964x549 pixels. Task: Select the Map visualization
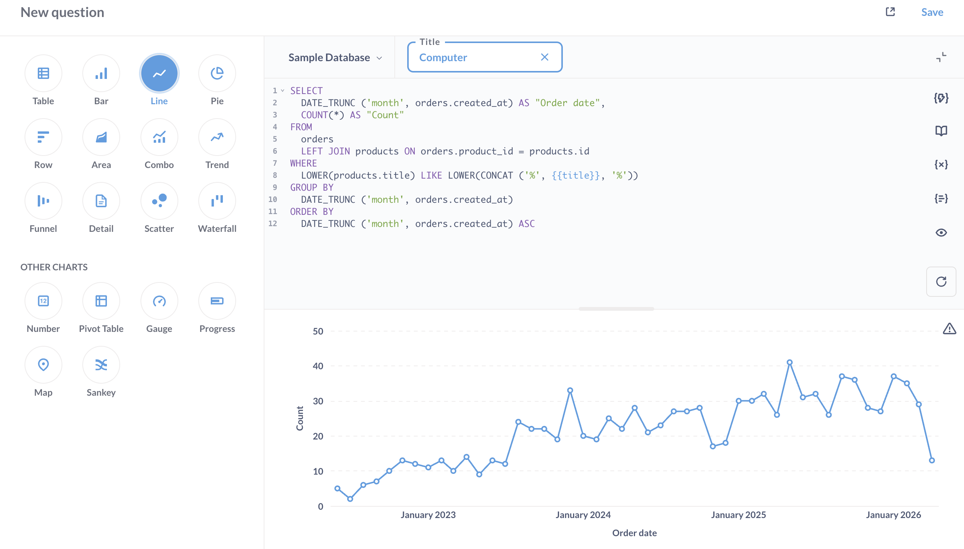43,364
